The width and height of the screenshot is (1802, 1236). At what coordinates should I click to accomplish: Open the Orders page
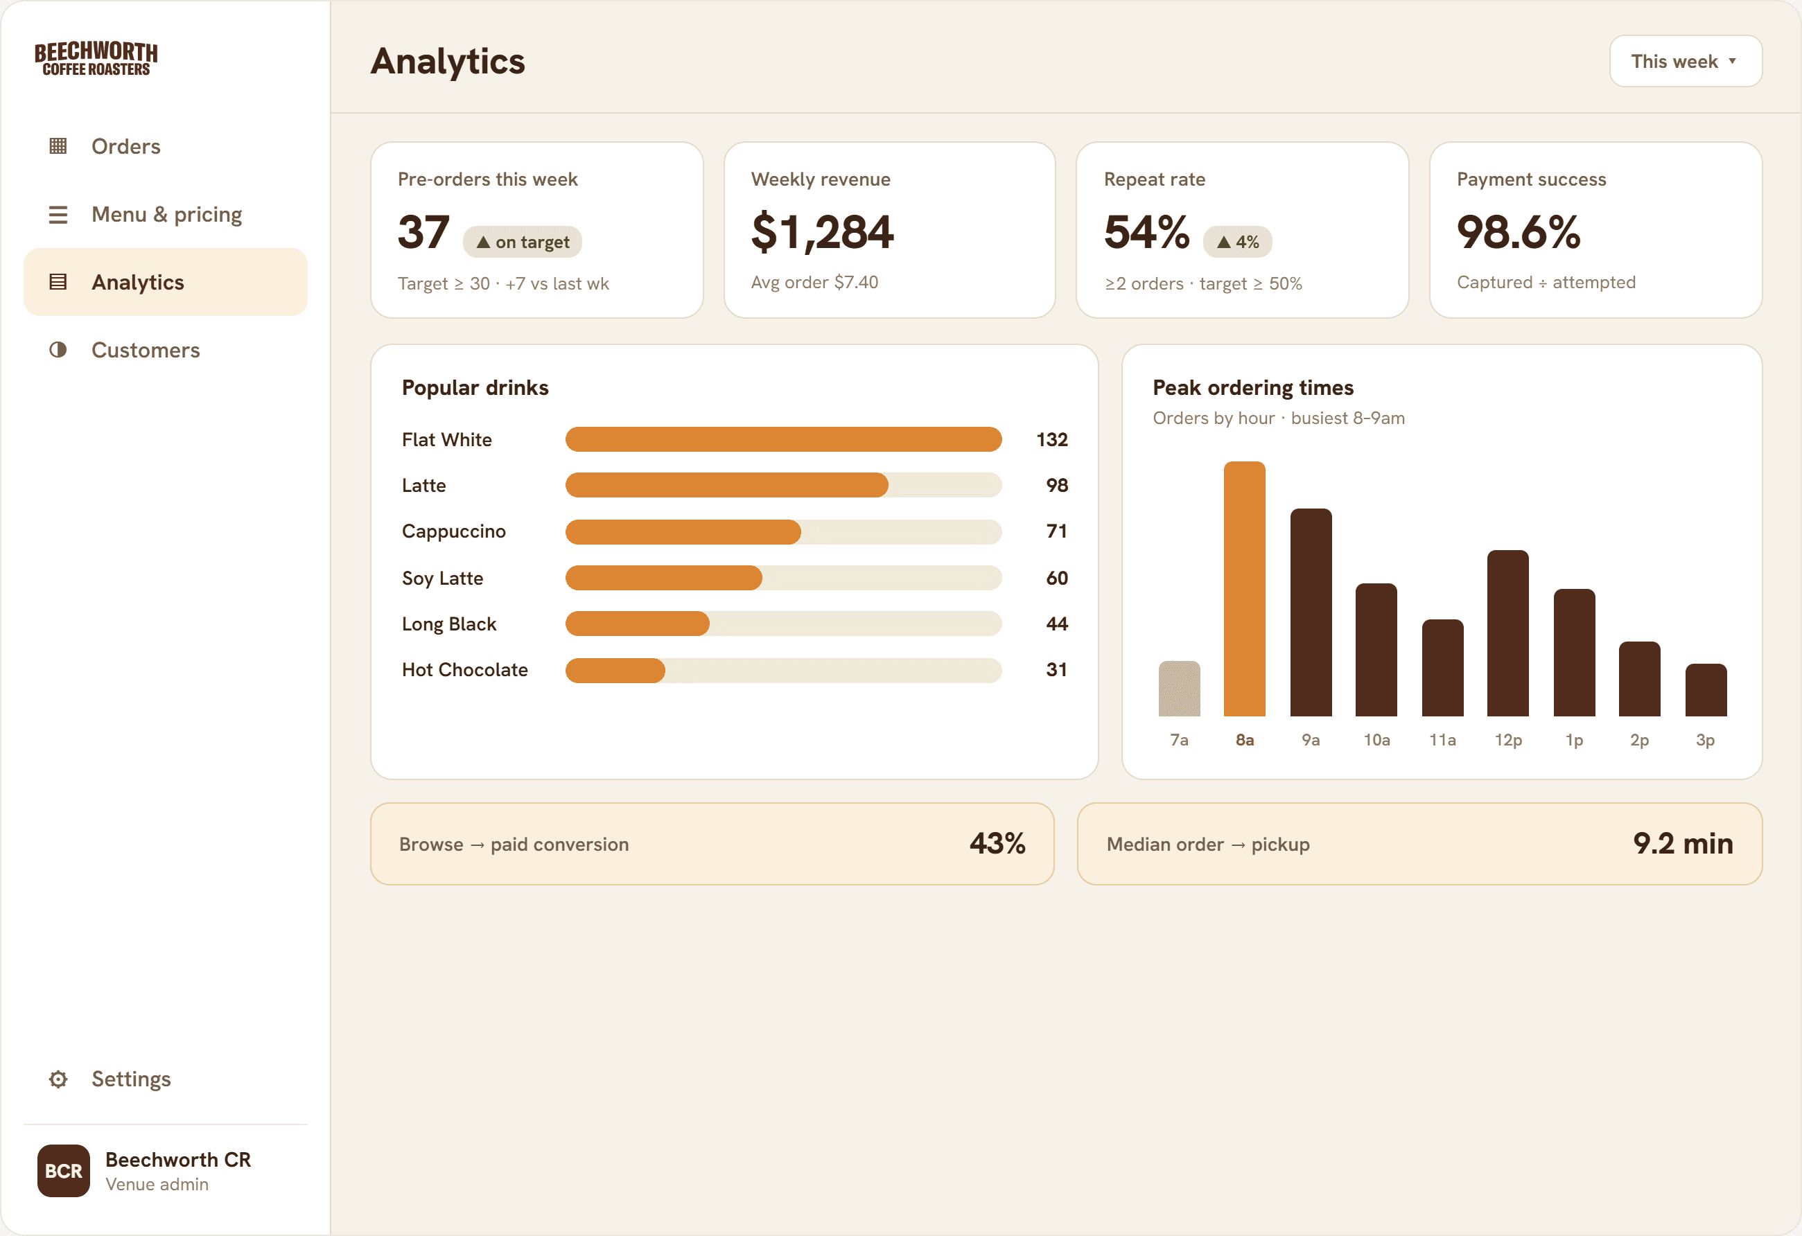[166, 145]
